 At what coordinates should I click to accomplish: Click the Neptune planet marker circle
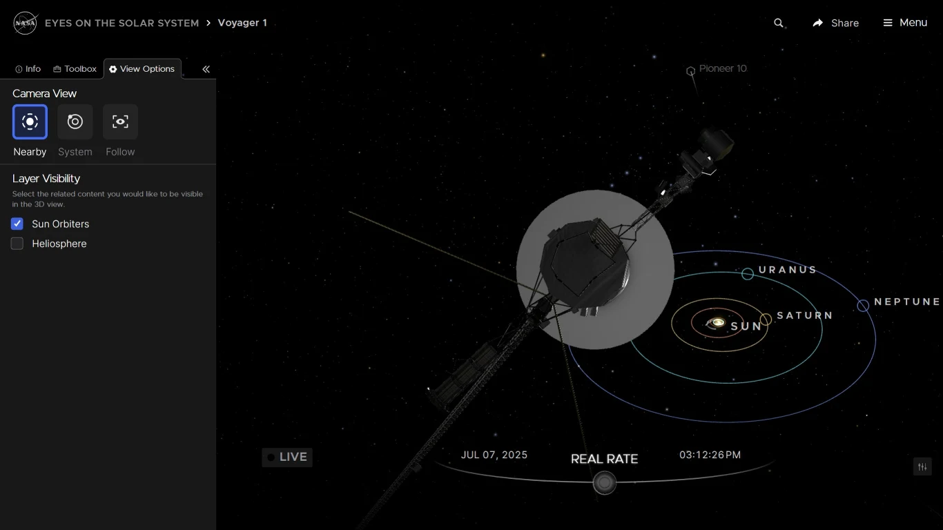(x=863, y=306)
